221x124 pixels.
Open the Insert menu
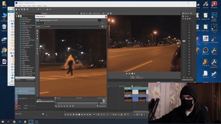(29, 6)
